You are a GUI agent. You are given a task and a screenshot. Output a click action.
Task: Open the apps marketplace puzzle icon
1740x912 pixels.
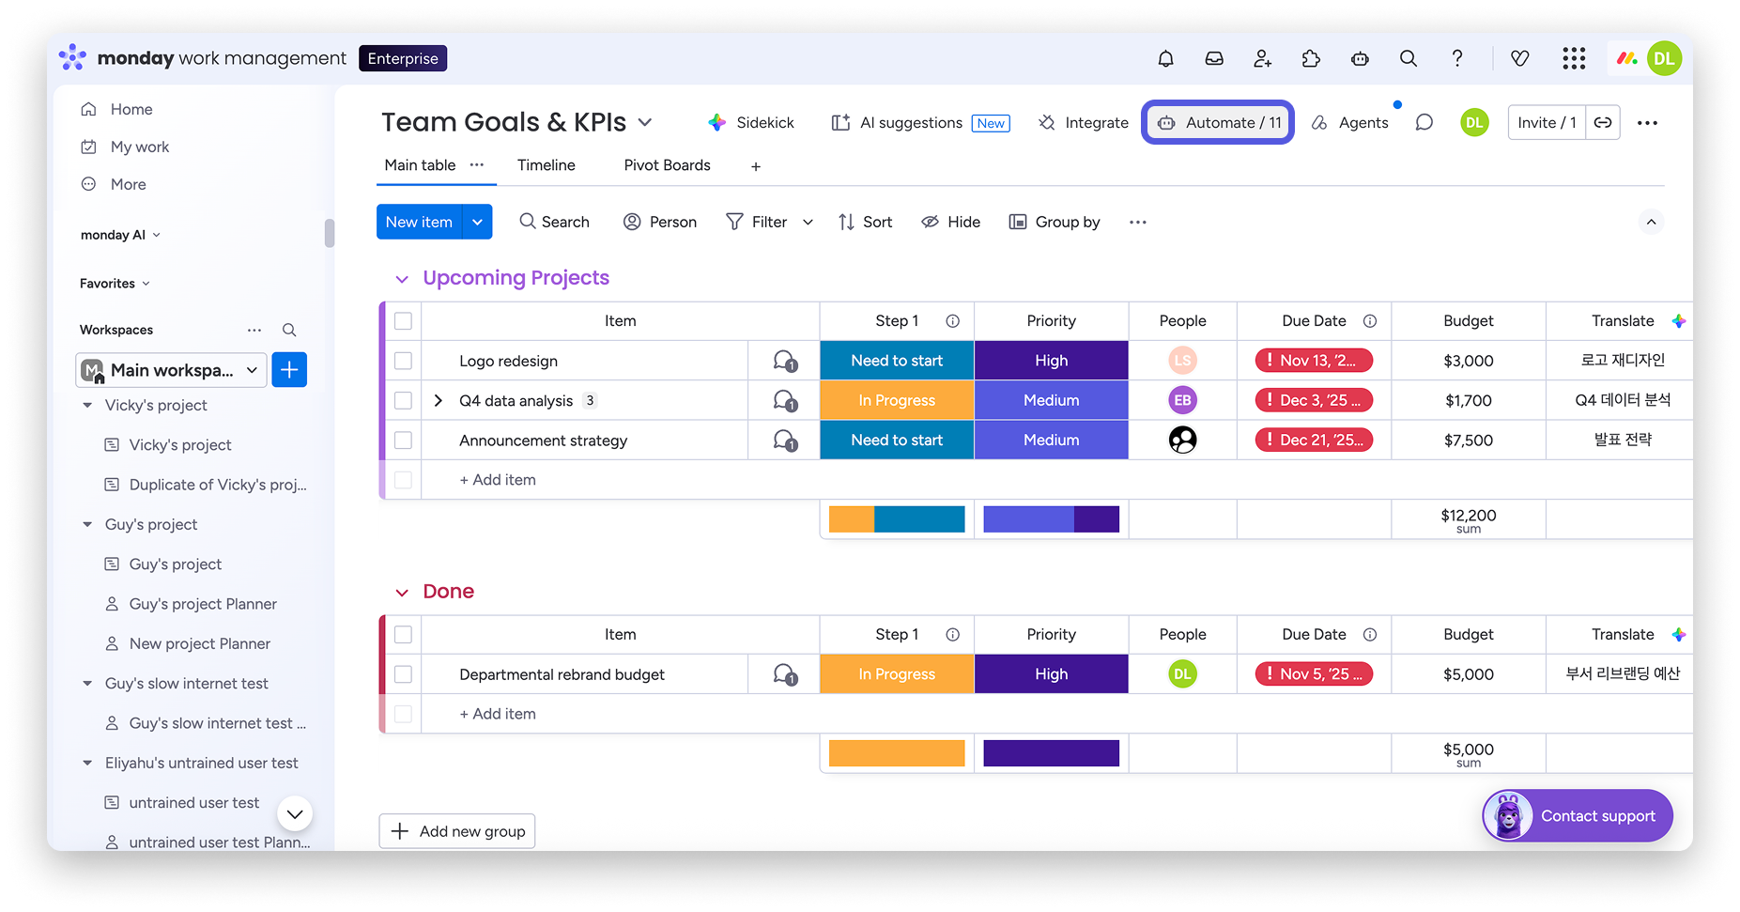tap(1311, 58)
